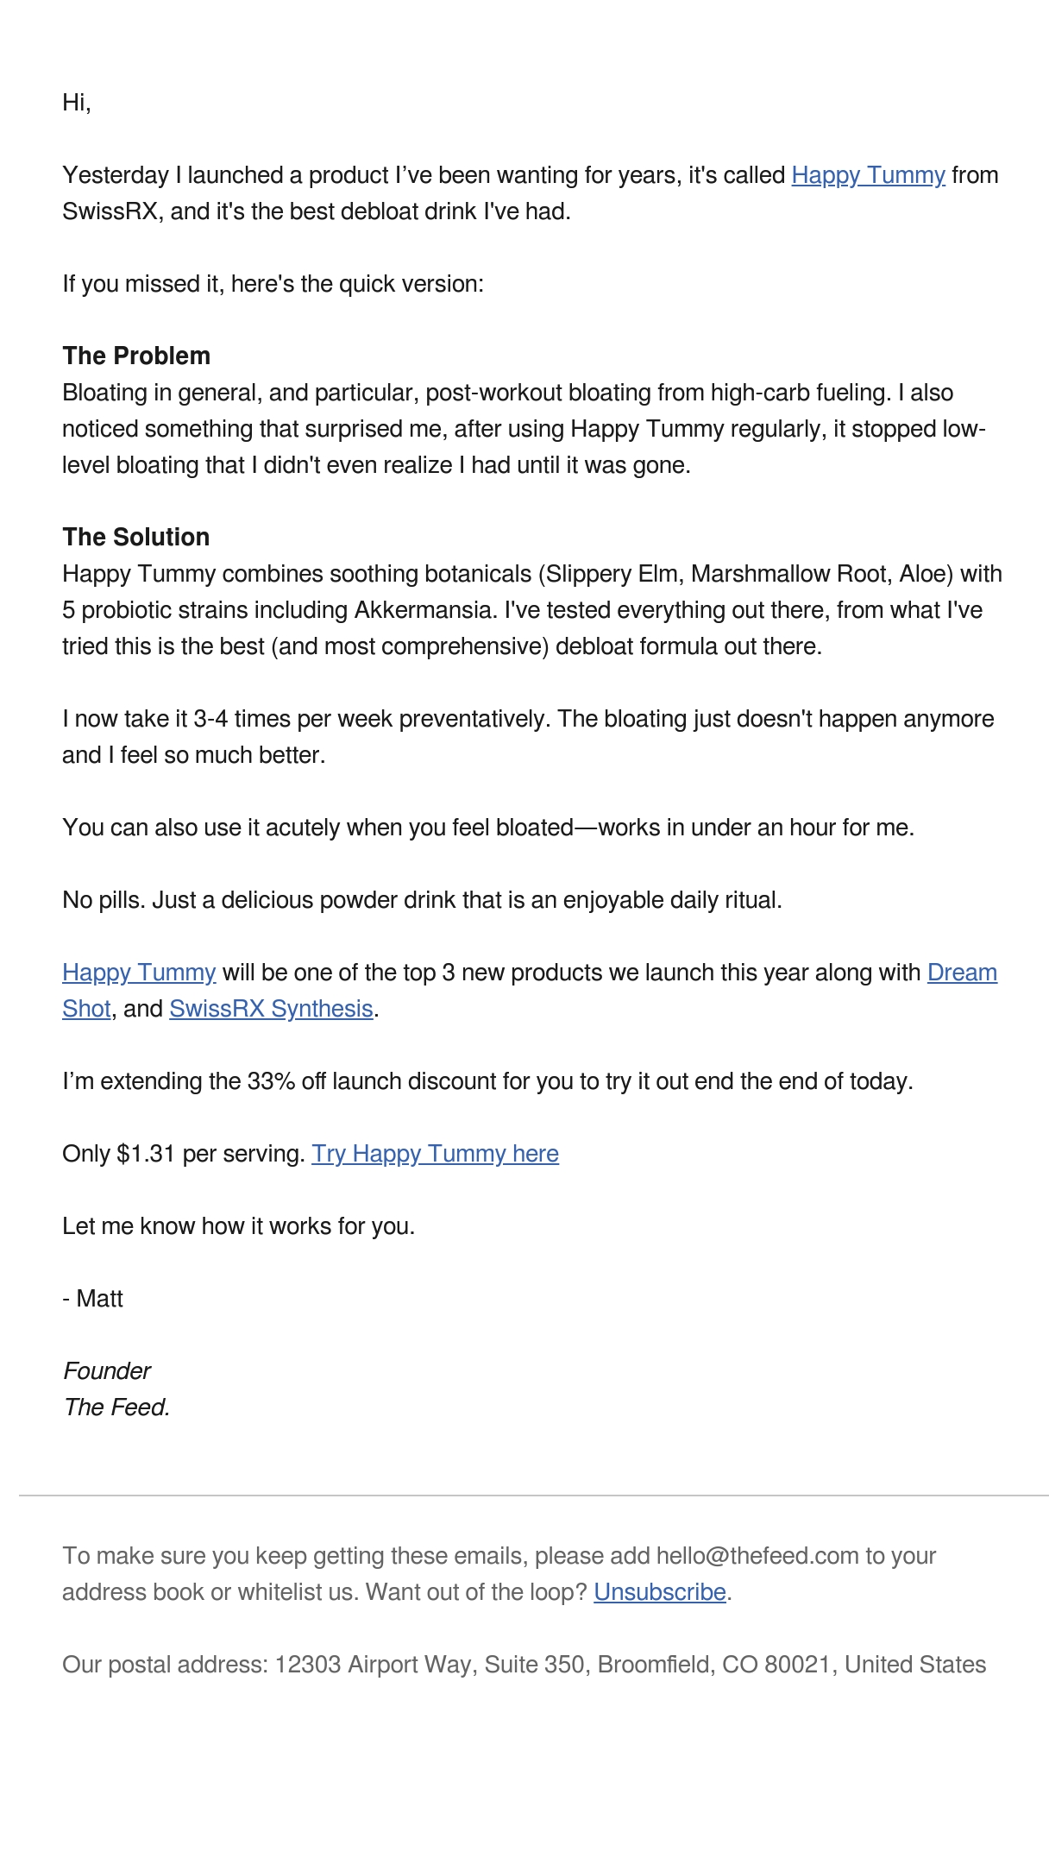Viewport: 1049px width, 1864px height.
Task: Click the 'Let me know how it works' line
Action: (238, 1226)
